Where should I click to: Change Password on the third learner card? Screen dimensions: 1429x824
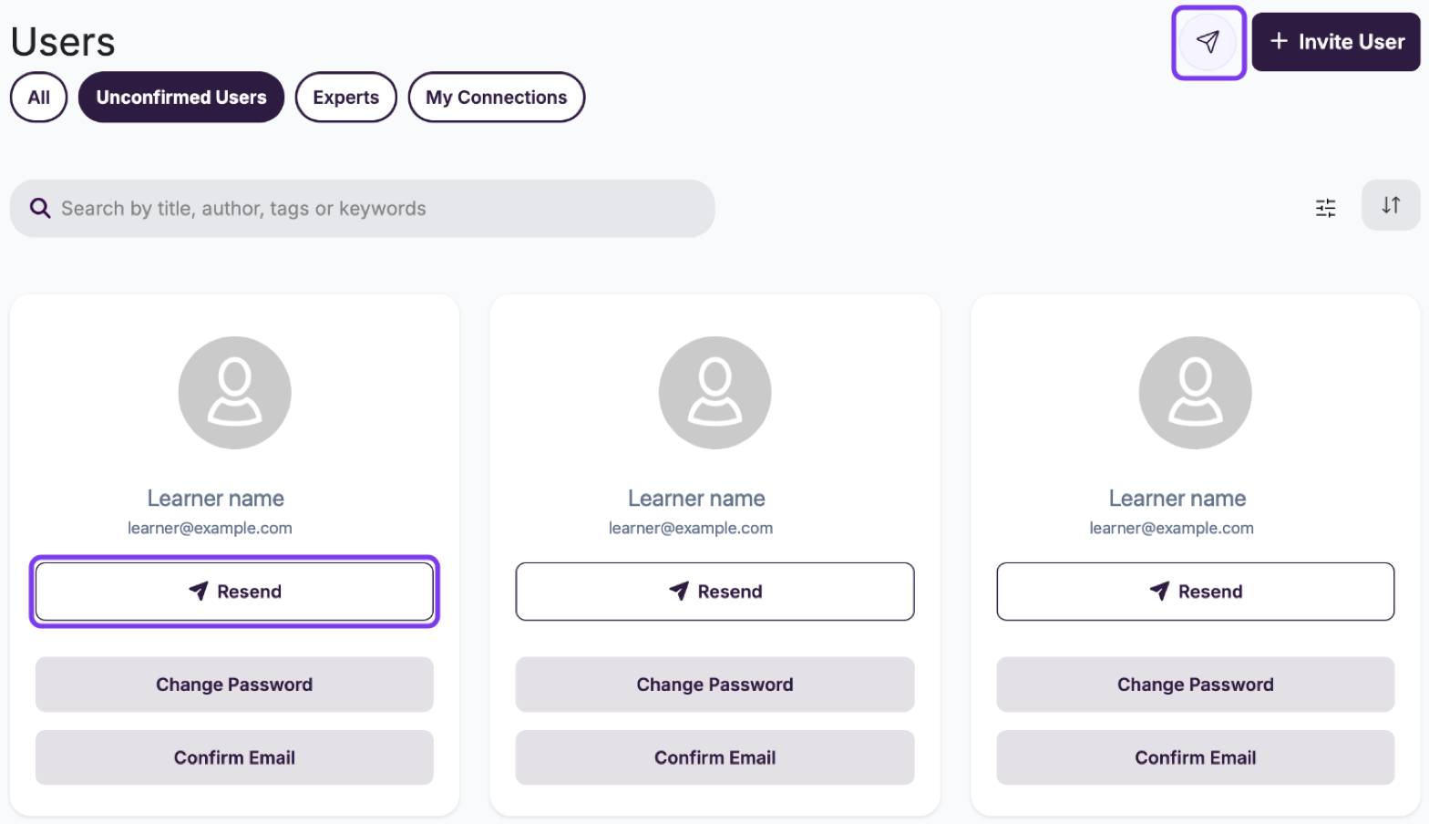click(x=1196, y=685)
